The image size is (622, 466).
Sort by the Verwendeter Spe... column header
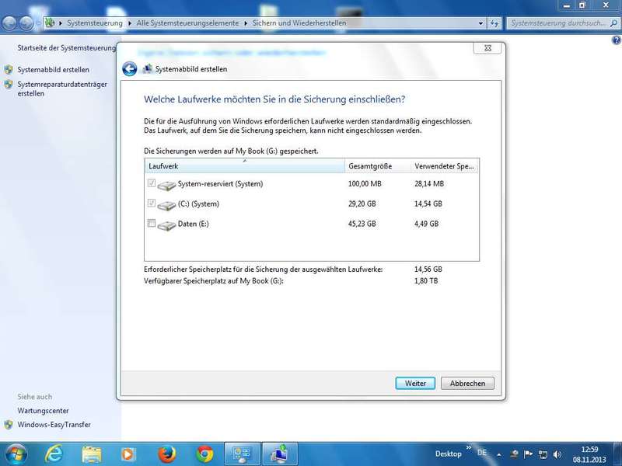click(x=444, y=166)
